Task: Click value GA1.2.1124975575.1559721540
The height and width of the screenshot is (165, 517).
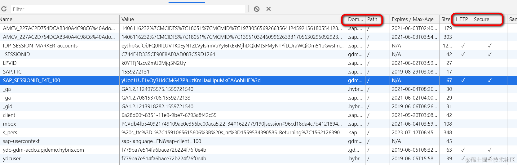Action: pyautogui.click(x=157, y=89)
